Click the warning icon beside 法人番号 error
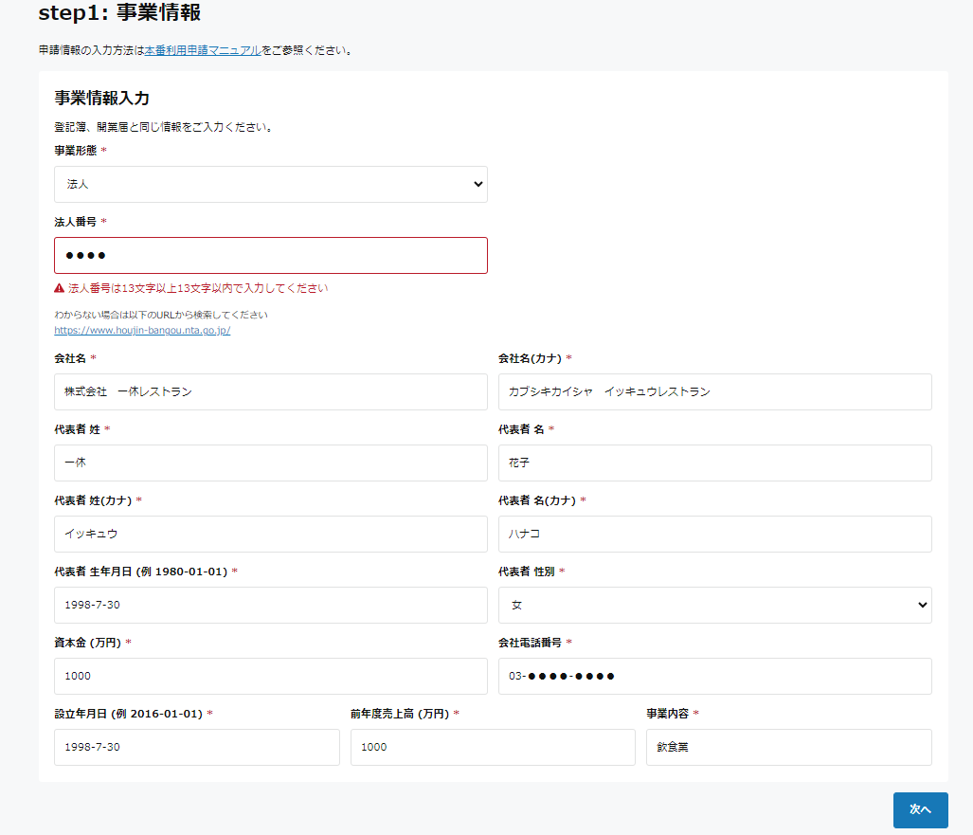The width and height of the screenshot is (973, 835). click(60, 288)
